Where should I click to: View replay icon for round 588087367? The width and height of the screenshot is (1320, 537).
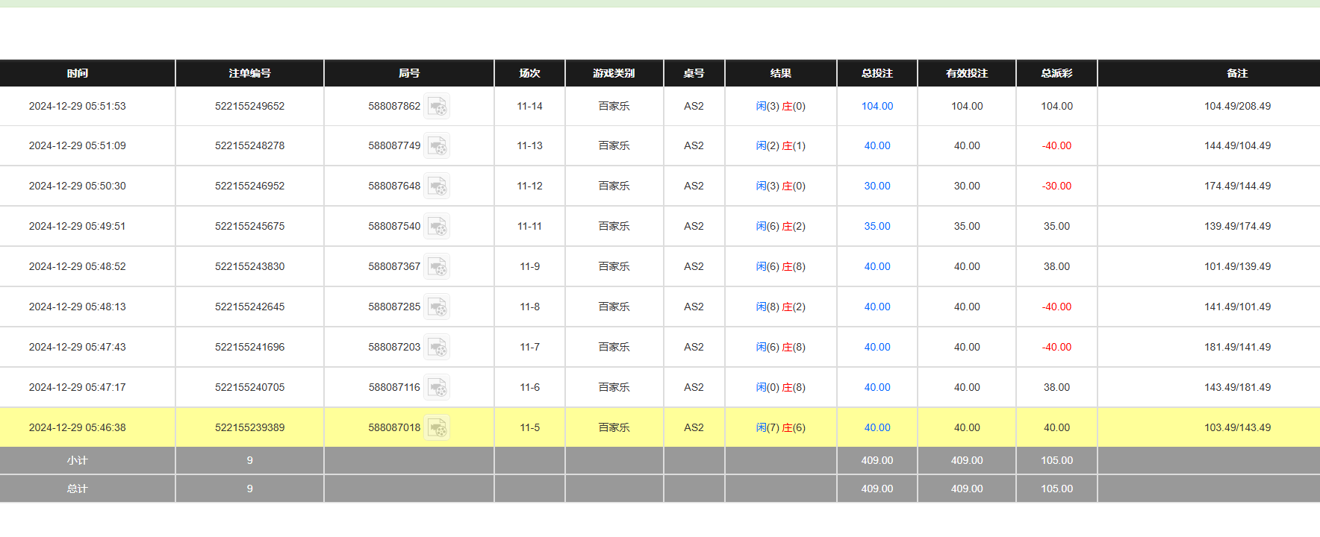click(437, 267)
